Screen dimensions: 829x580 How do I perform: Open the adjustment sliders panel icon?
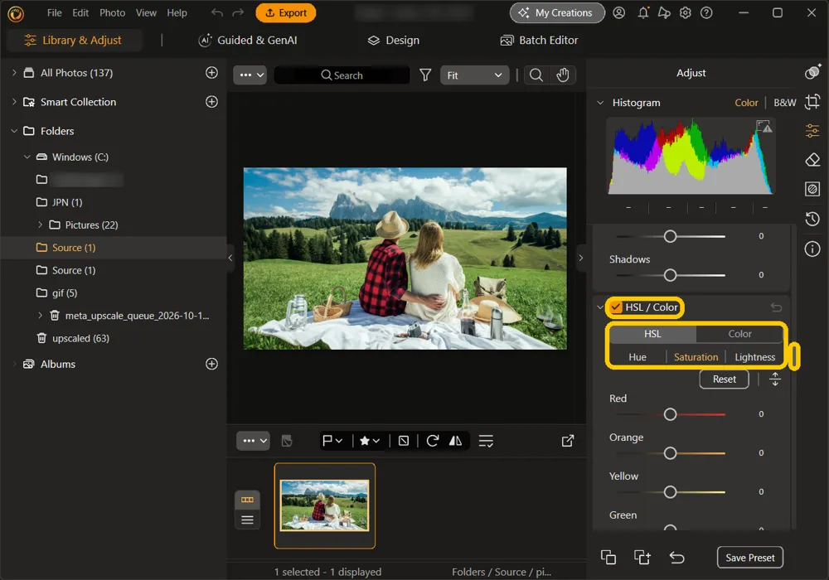tap(812, 130)
